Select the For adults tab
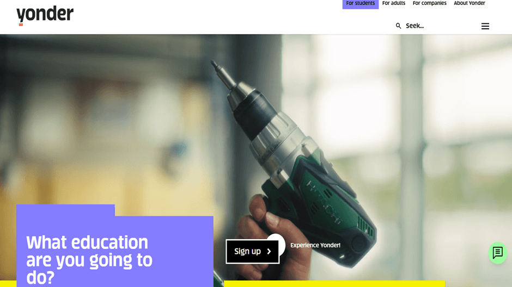512x287 pixels. [394, 3]
